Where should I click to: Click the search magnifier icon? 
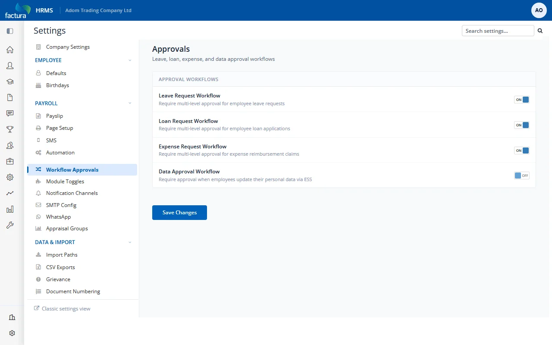point(540,31)
